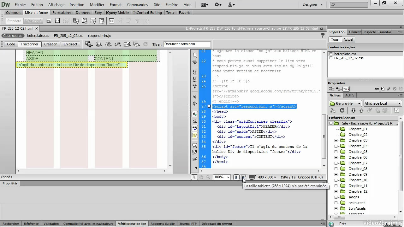Click the Titre document title field
The height and width of the screenshot is (227, 404).
click(187, 44)
